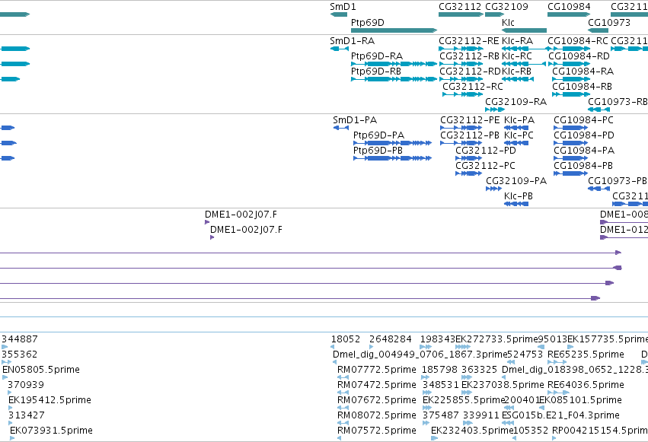Open the Klc-RA transcript label
The height and width of the screenshot is (442, 648).
pos(517,41)
